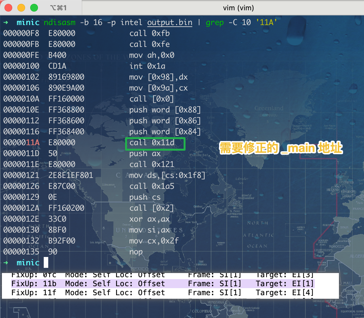Click the nop instruction at 00000135
The image size is (364, 318).
[x=136, y=252]
